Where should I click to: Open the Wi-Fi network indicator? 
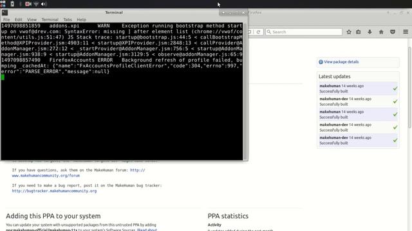pos(36,4)
